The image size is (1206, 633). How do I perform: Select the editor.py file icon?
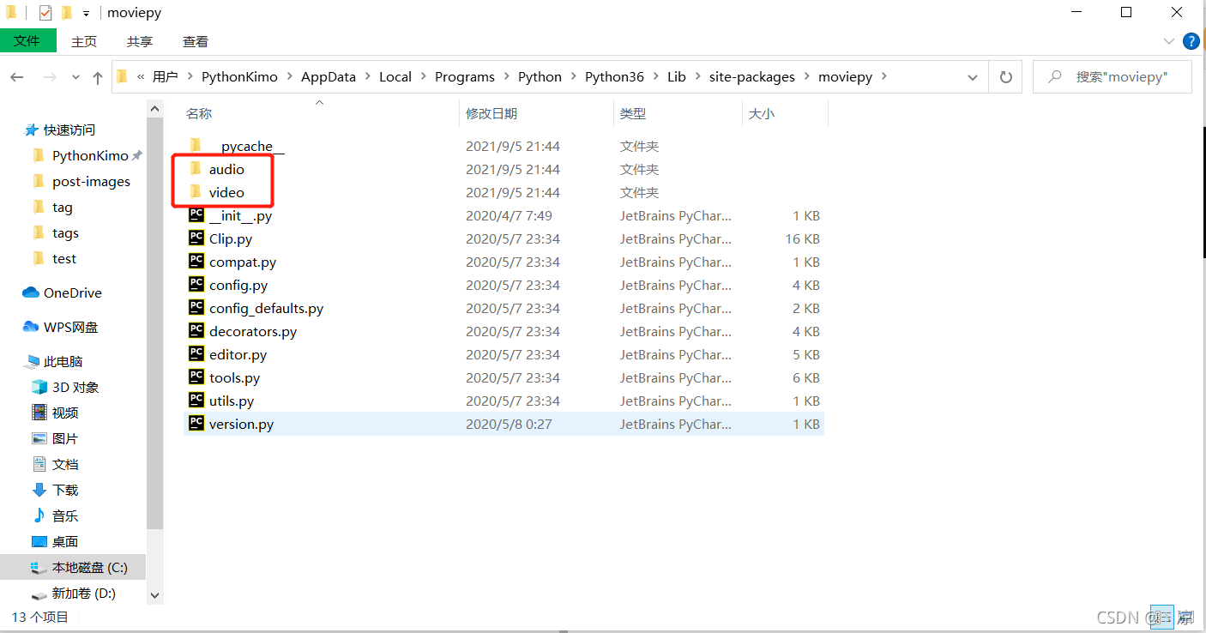tap(196, 354)
